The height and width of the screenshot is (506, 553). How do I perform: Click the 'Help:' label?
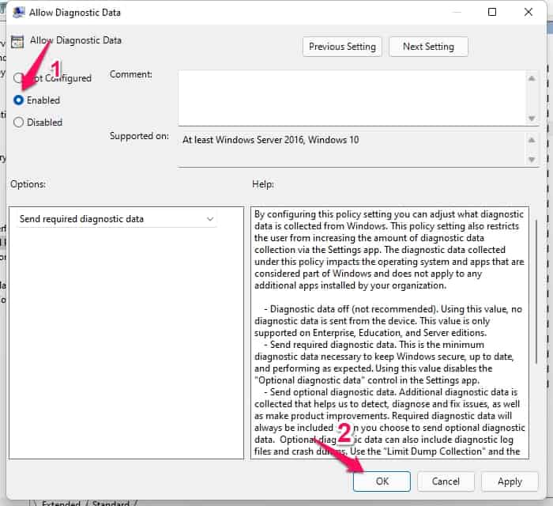pos(263,184)
